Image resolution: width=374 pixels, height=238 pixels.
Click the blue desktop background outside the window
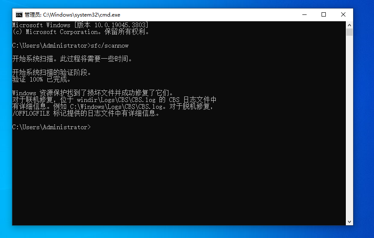(x=363, y=119)
